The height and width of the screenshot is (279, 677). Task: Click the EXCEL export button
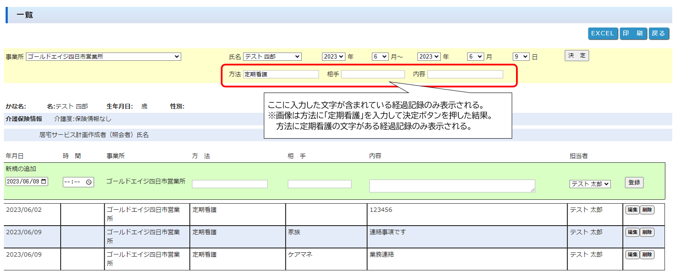pos(603,34)
